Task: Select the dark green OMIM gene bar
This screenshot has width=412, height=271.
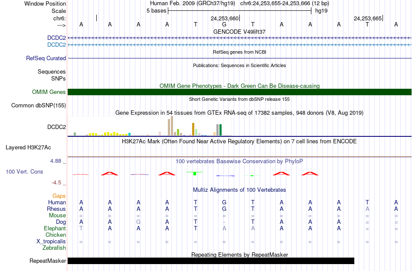Action: pos(239,92)
